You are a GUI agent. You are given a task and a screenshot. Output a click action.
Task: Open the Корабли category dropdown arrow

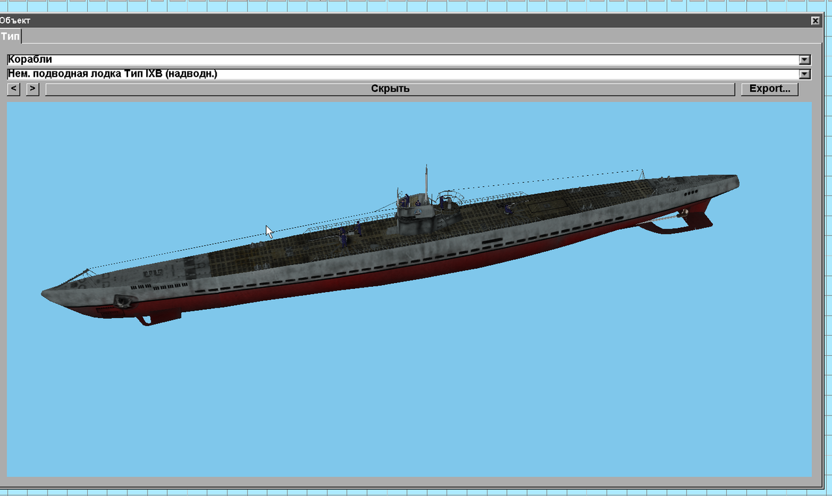point(805,60)
